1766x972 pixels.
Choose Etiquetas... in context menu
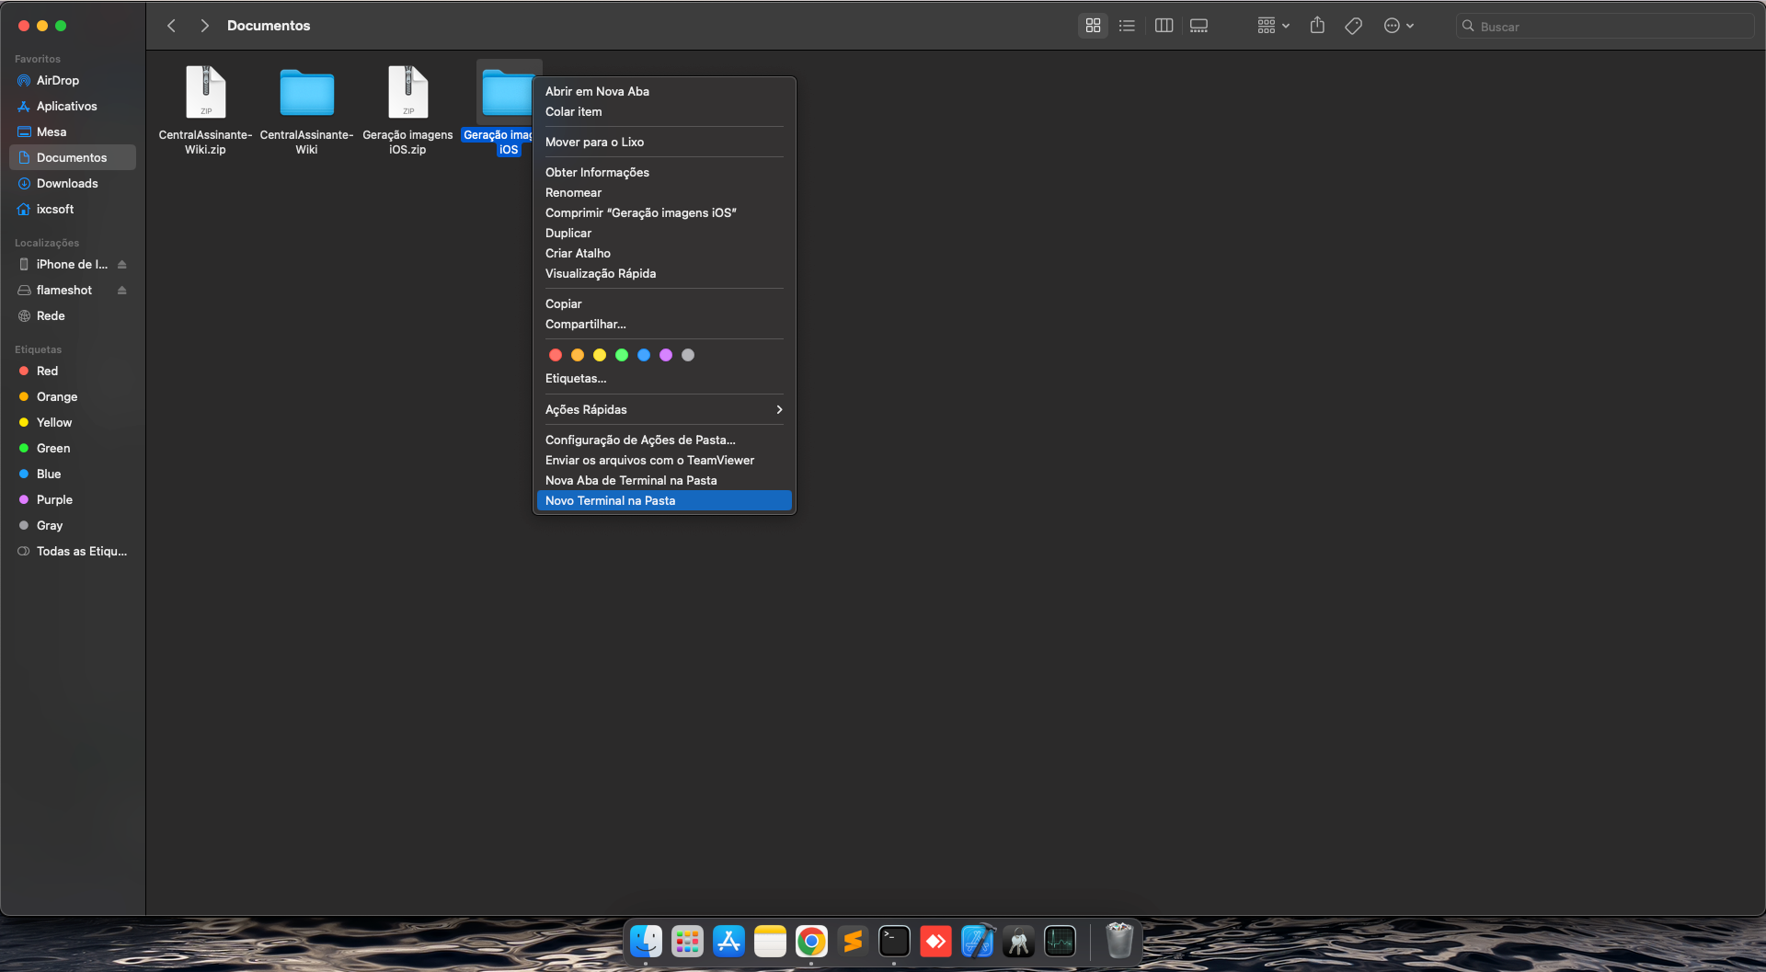pyautogui.click(x=663, y=379)
